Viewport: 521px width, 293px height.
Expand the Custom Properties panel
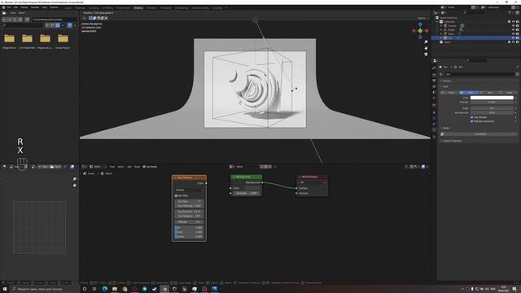pyautogui.click(x=451, y=141)
